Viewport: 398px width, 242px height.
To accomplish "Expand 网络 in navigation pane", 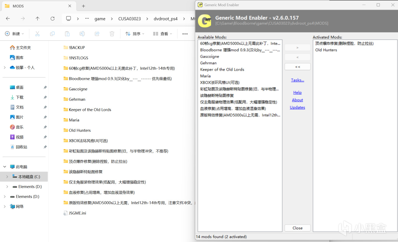I will [5, 207].
